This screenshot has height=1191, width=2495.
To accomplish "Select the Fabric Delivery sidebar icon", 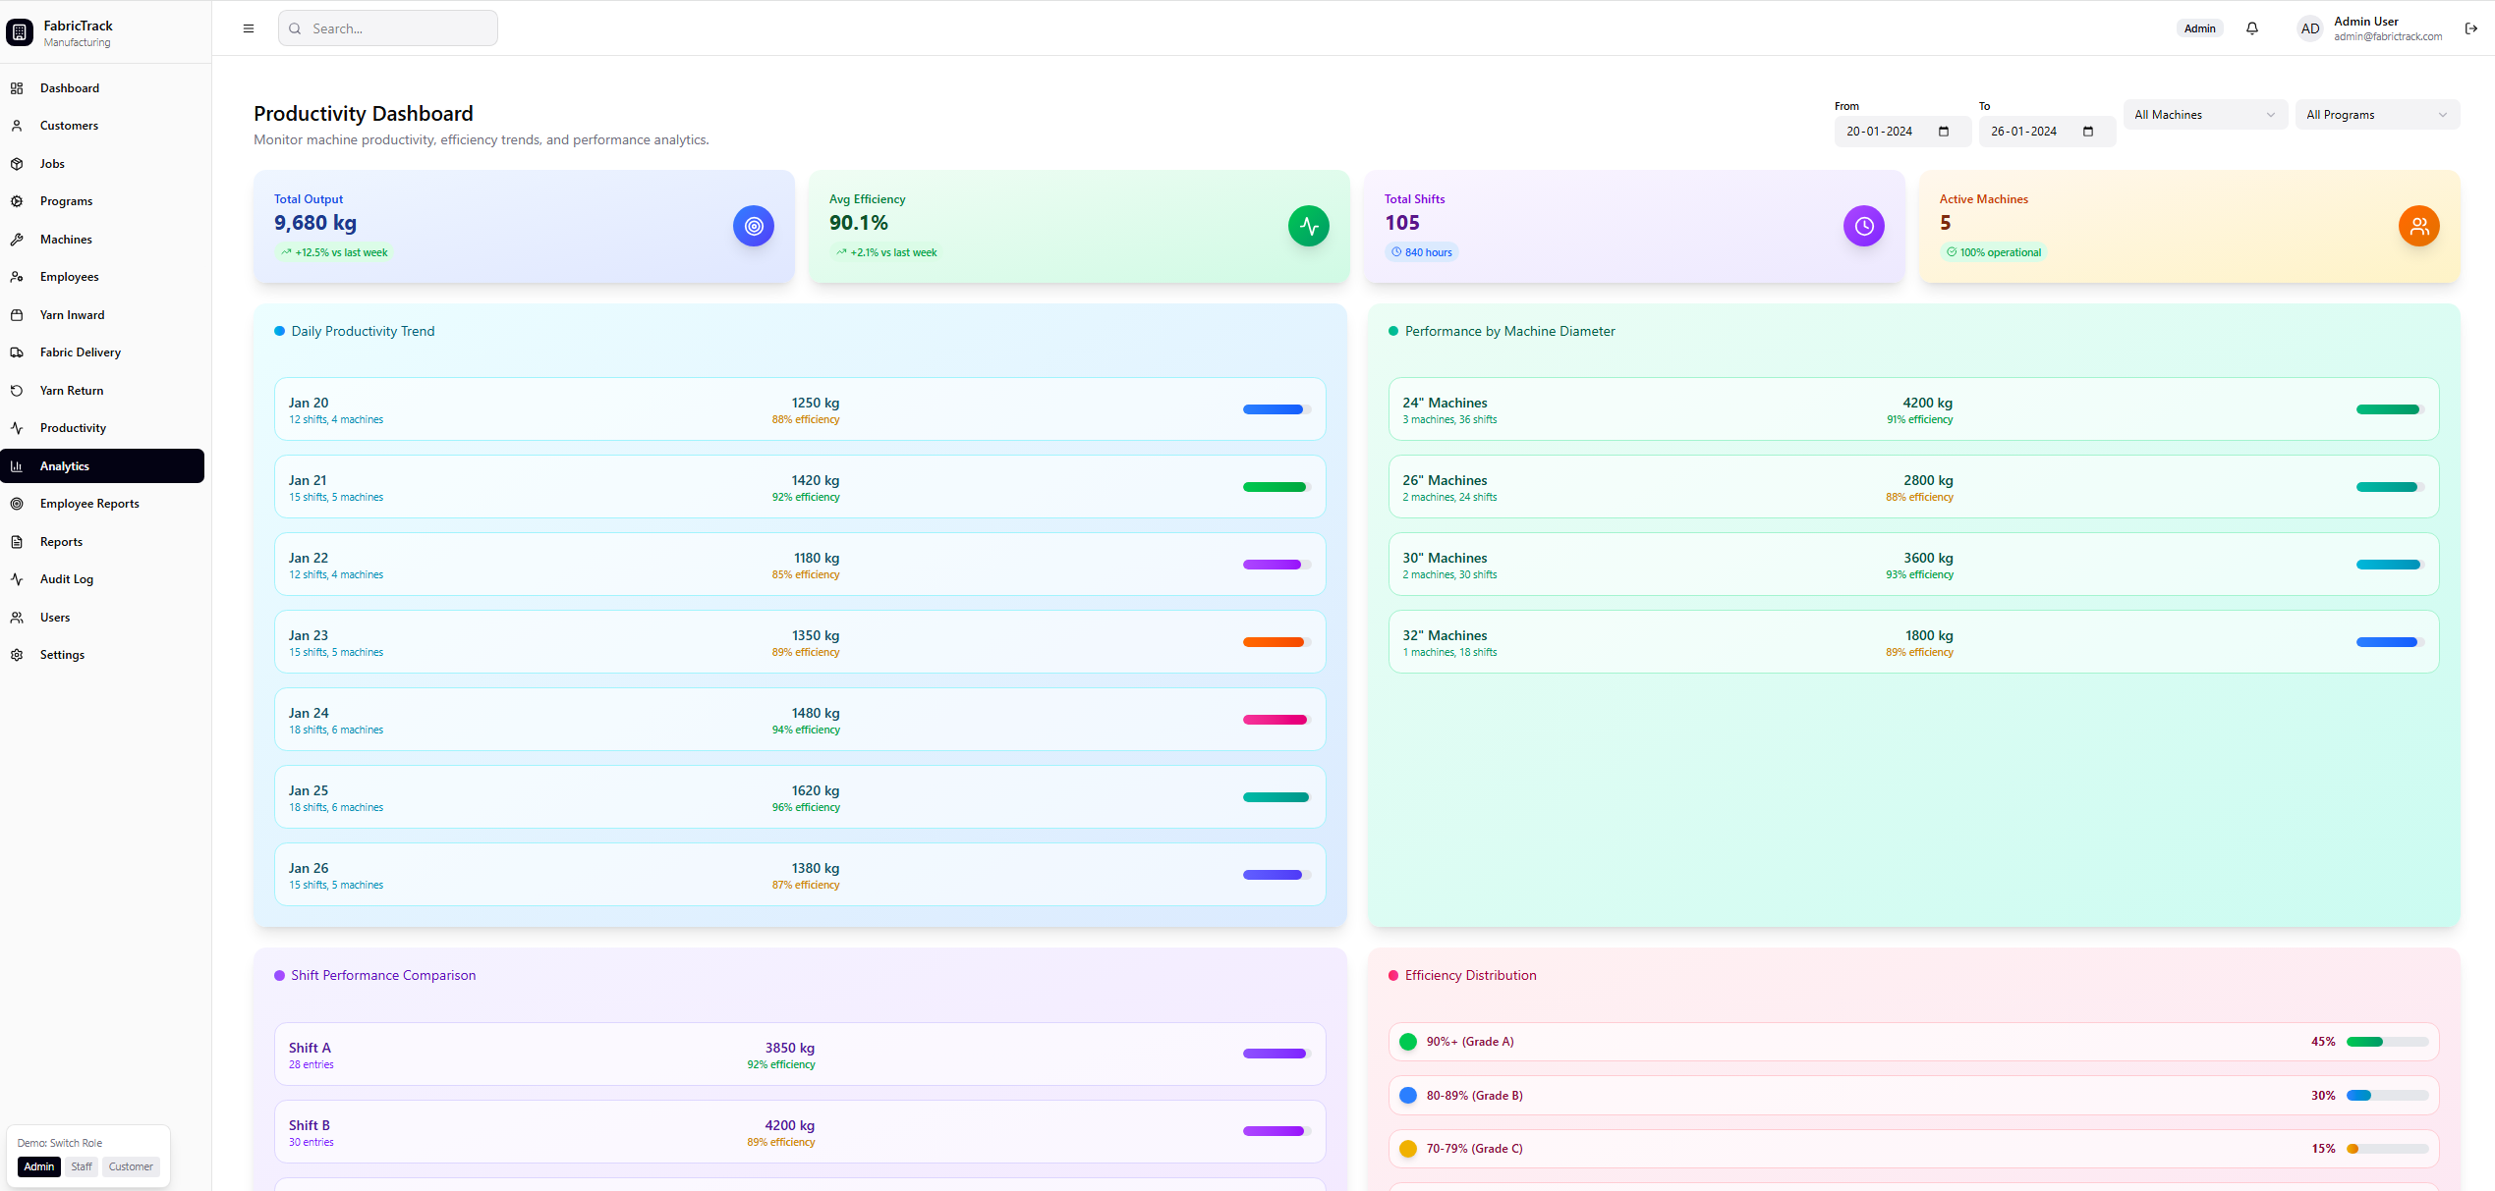I will (x=18, y=352).
